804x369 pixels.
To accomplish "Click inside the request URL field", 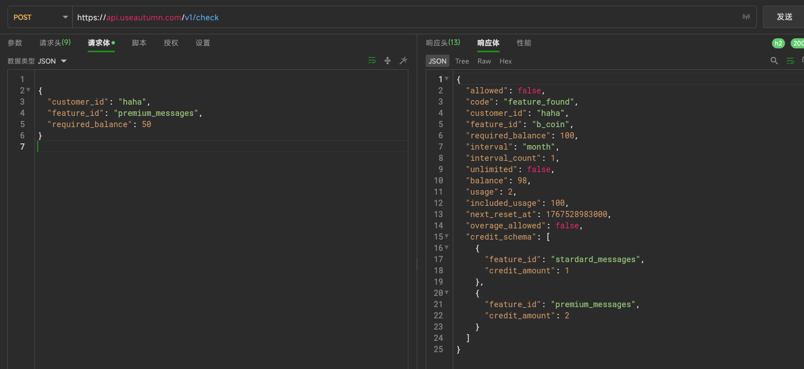I will pos(394,17).
